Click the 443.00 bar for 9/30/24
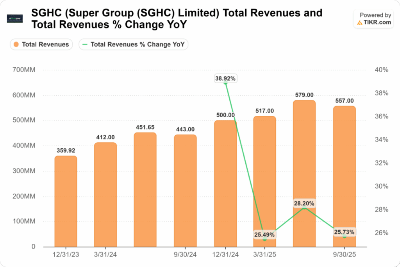The width and height of the screenshot is (400, 267). tap(185, 191)
